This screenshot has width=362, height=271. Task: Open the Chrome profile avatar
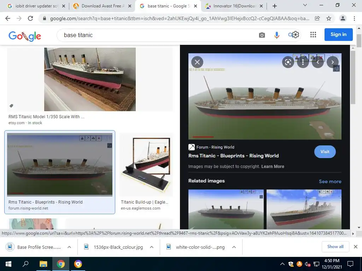coord(343,18)
